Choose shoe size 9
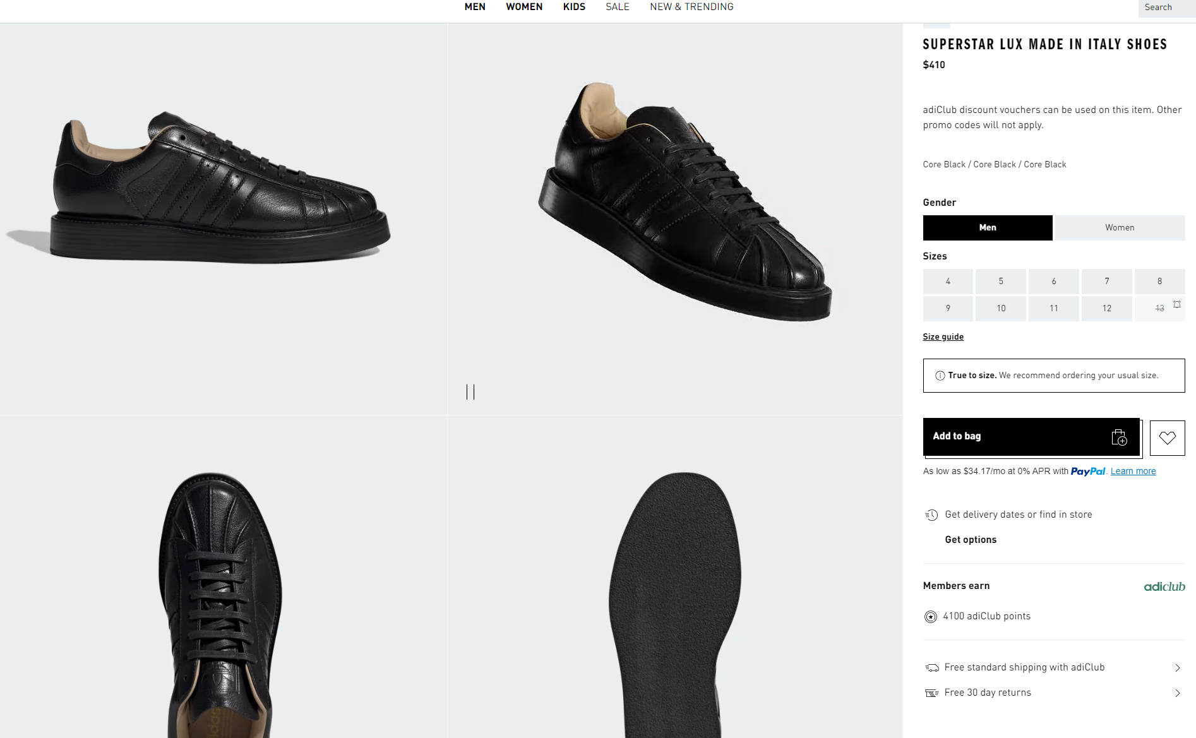Viewport: 1196px width, 738px height. pos(947,309)
